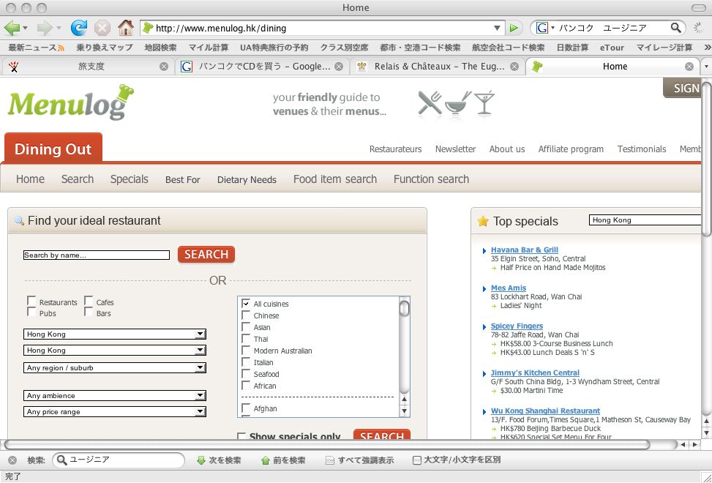Screen dimensions: 712x483
Task: Show more bookmarks with the chevron
Action: [x=707, y=48]
